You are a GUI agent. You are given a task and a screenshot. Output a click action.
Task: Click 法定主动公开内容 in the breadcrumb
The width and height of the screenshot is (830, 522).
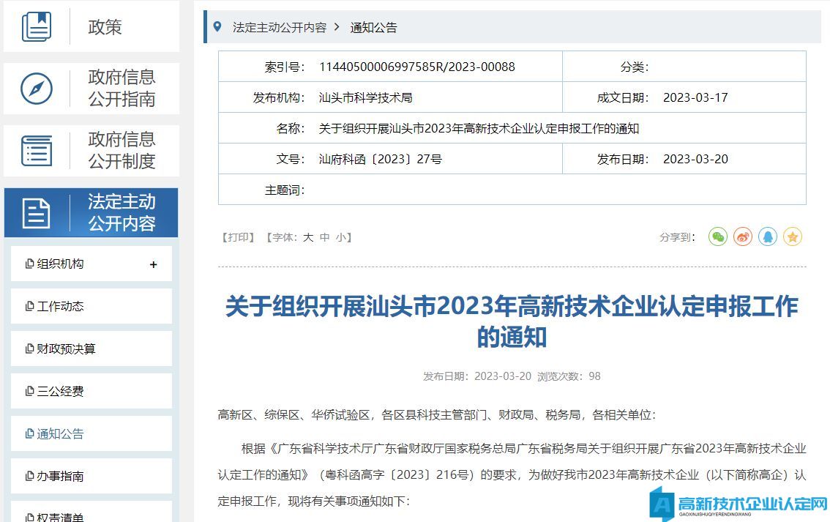pos(279,28)
